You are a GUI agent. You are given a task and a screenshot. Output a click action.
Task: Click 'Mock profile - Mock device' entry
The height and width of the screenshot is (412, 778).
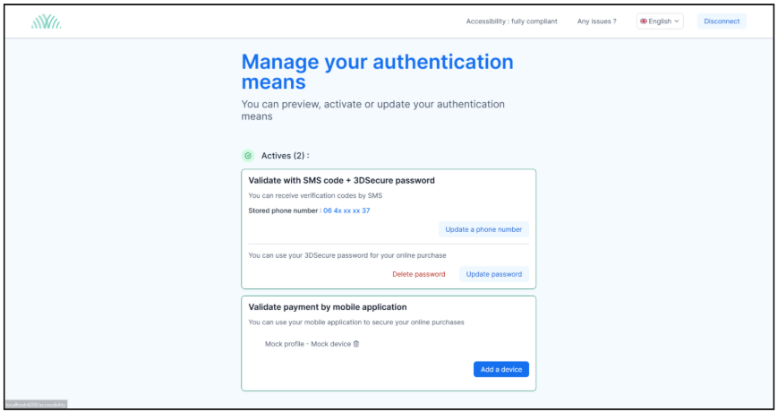point(308,344)
